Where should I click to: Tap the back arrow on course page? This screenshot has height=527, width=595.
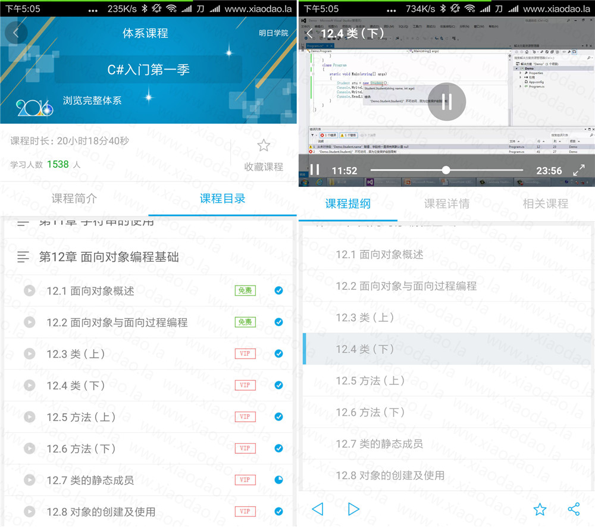[x=16, y=33]
